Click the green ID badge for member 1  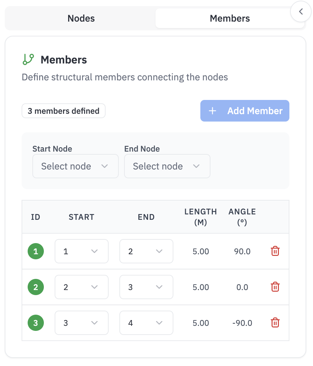point(35,251)
